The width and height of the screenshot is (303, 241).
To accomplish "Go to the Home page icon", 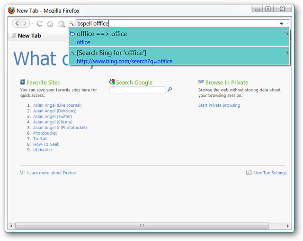I will pos(50,24).
